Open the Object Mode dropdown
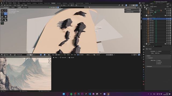 tap(9, 5)
